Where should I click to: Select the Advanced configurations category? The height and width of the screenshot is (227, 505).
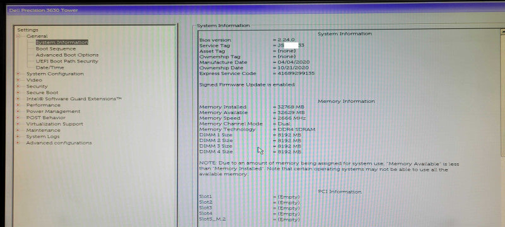coord(59,143)
